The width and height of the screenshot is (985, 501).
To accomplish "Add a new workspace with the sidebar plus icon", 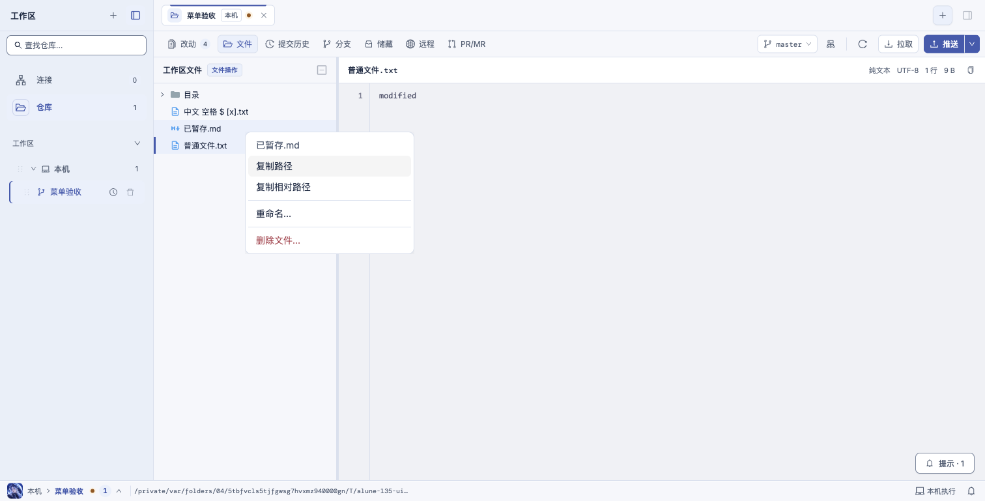I will coord(113,15).
